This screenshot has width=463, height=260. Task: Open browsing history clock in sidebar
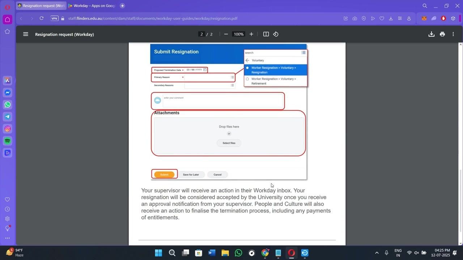pos(7,209)
